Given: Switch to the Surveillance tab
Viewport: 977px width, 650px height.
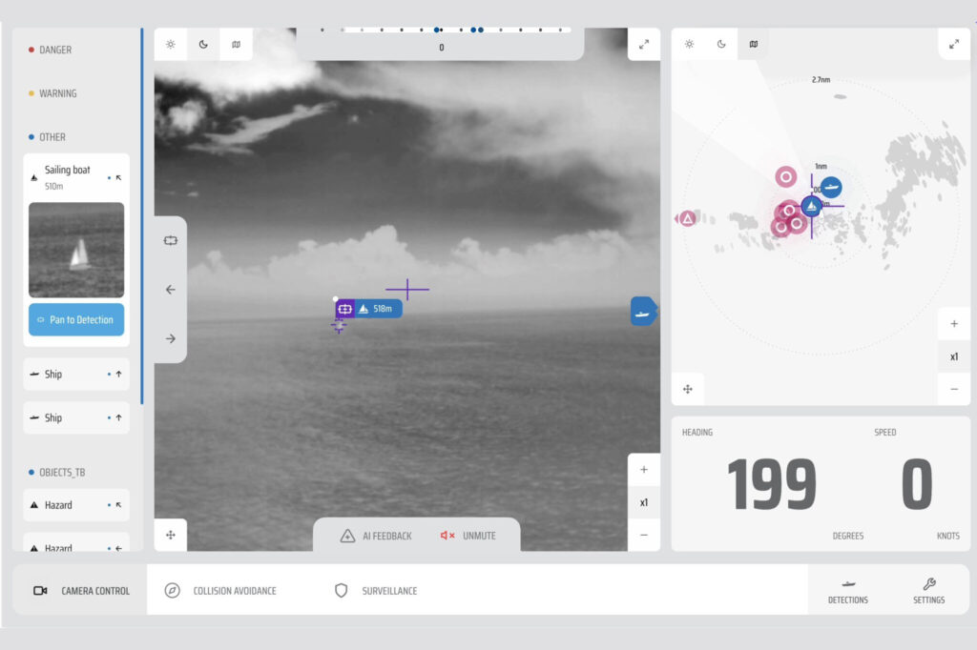Looking at the screenshot, I should pos(377,591).
